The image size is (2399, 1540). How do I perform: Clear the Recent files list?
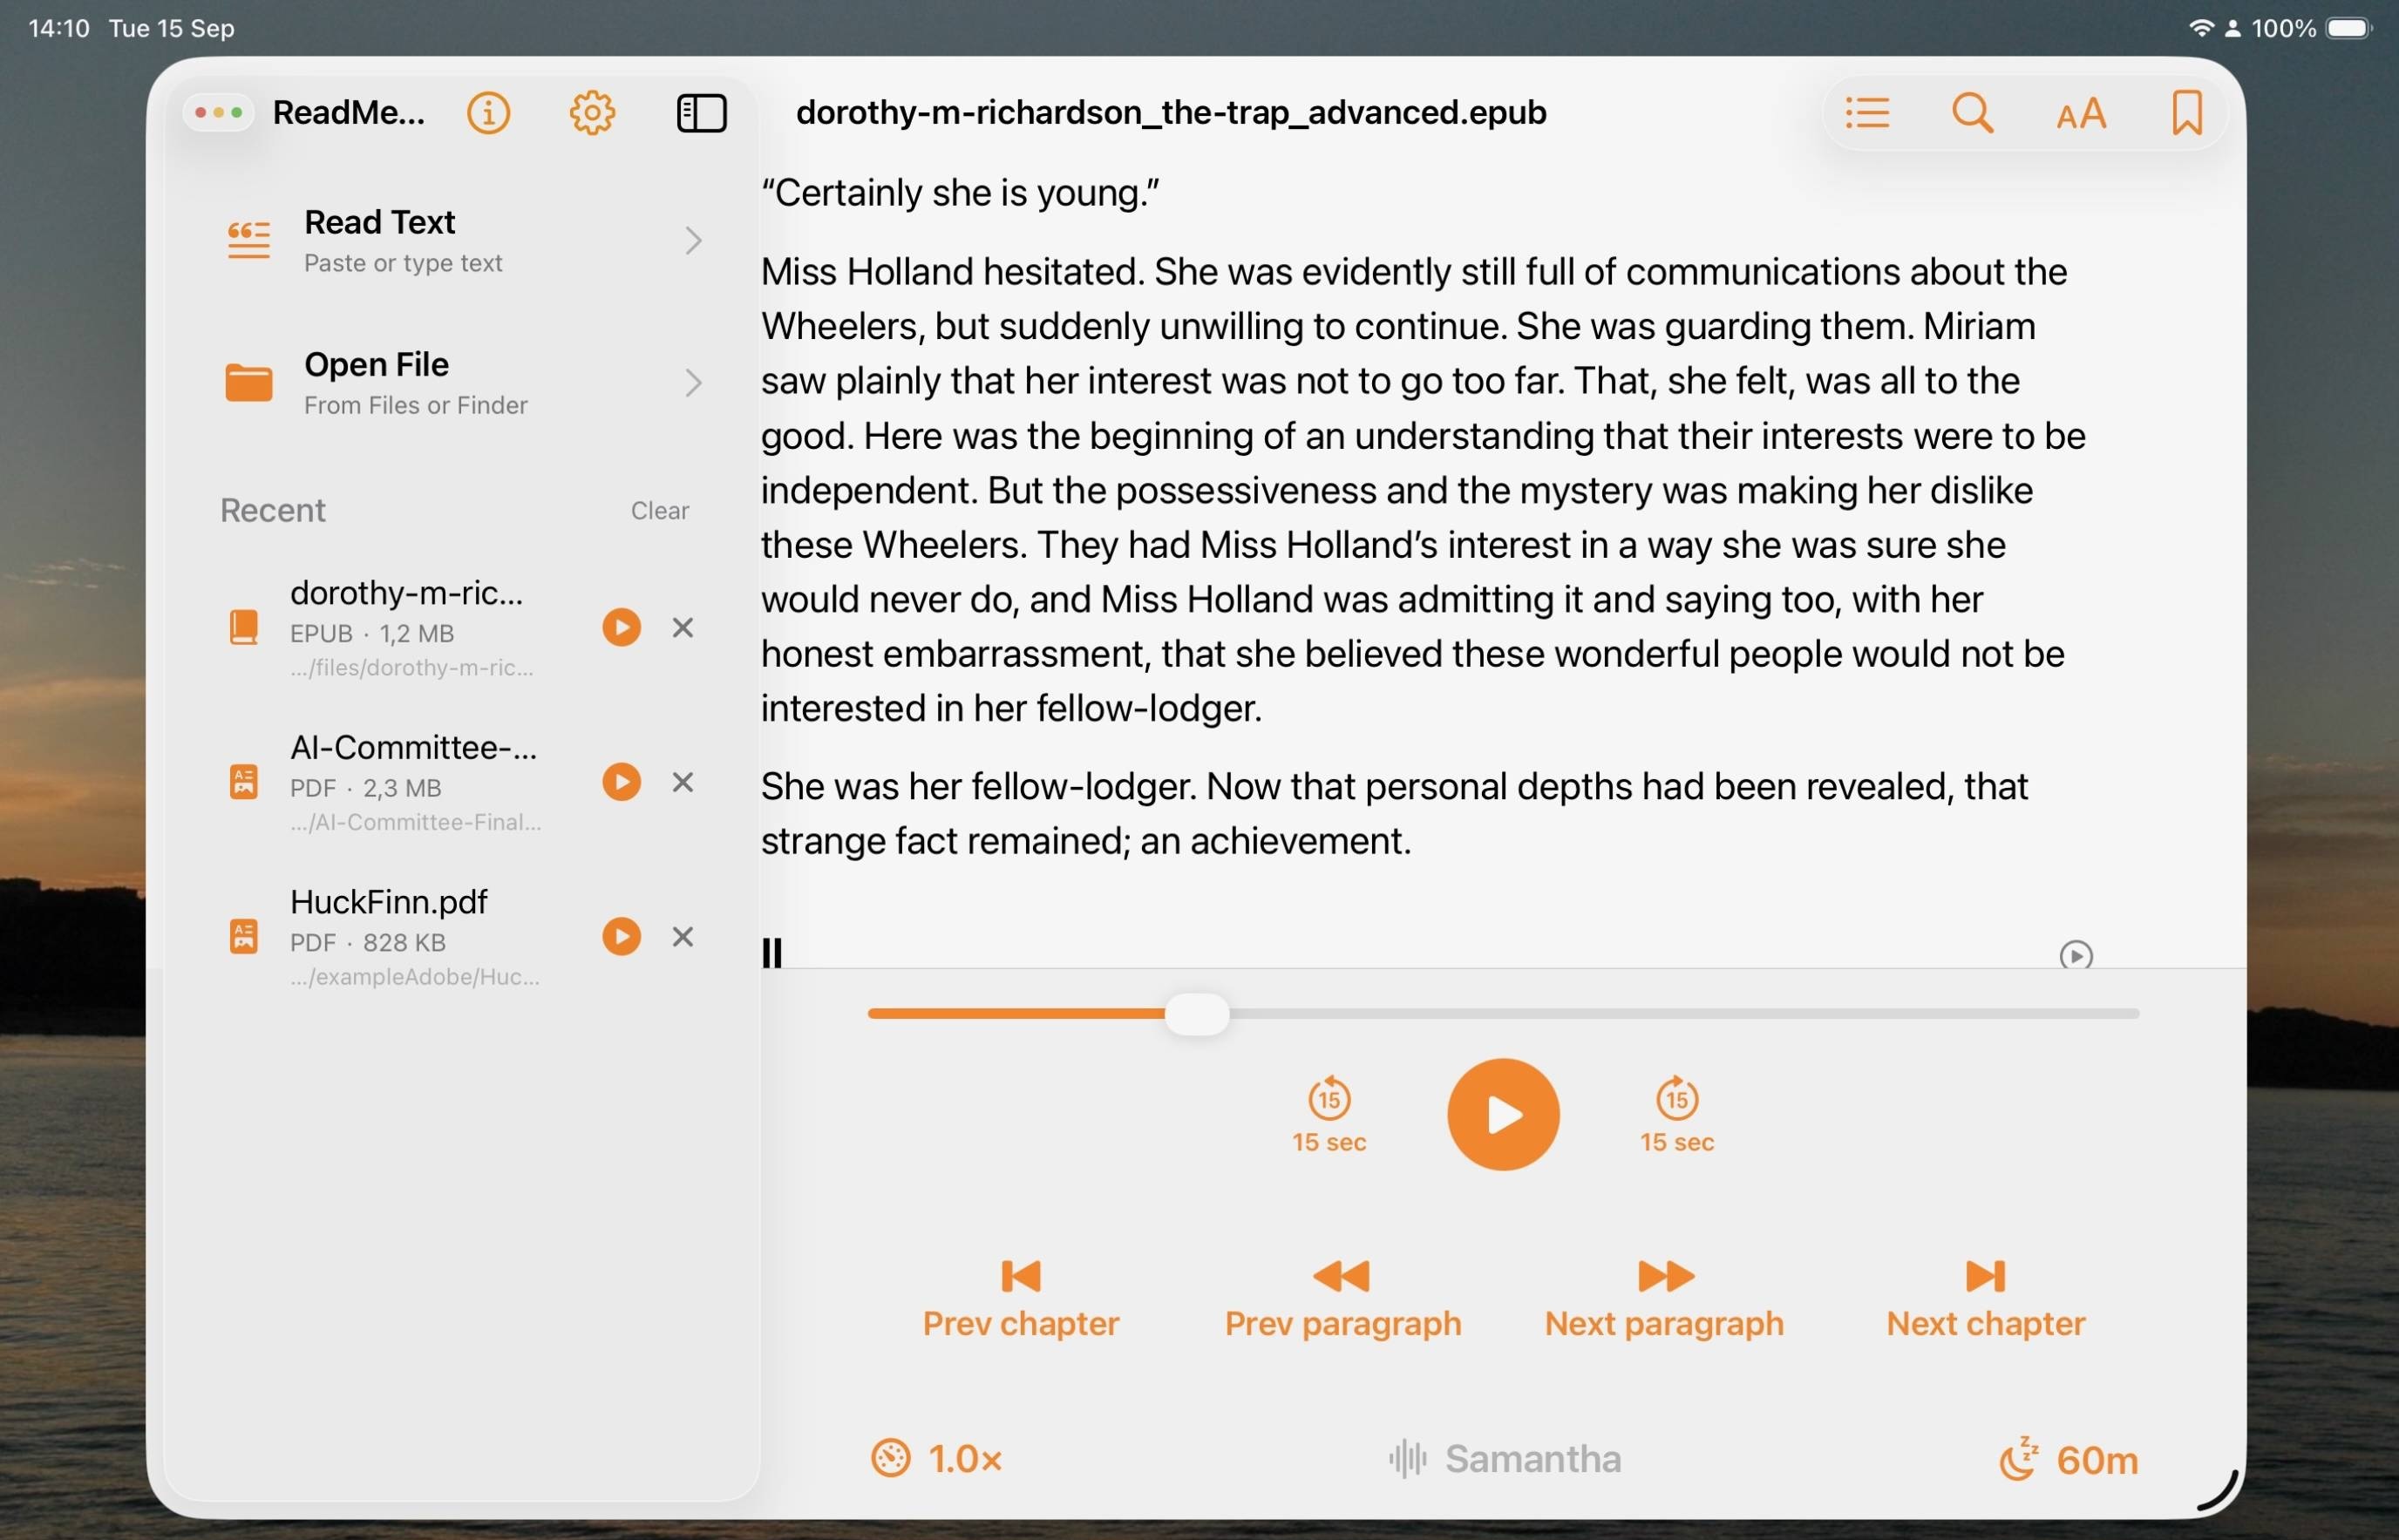659,511
